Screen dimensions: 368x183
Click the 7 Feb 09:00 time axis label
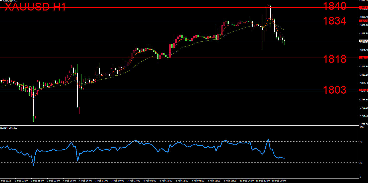[x=118, y=180]
